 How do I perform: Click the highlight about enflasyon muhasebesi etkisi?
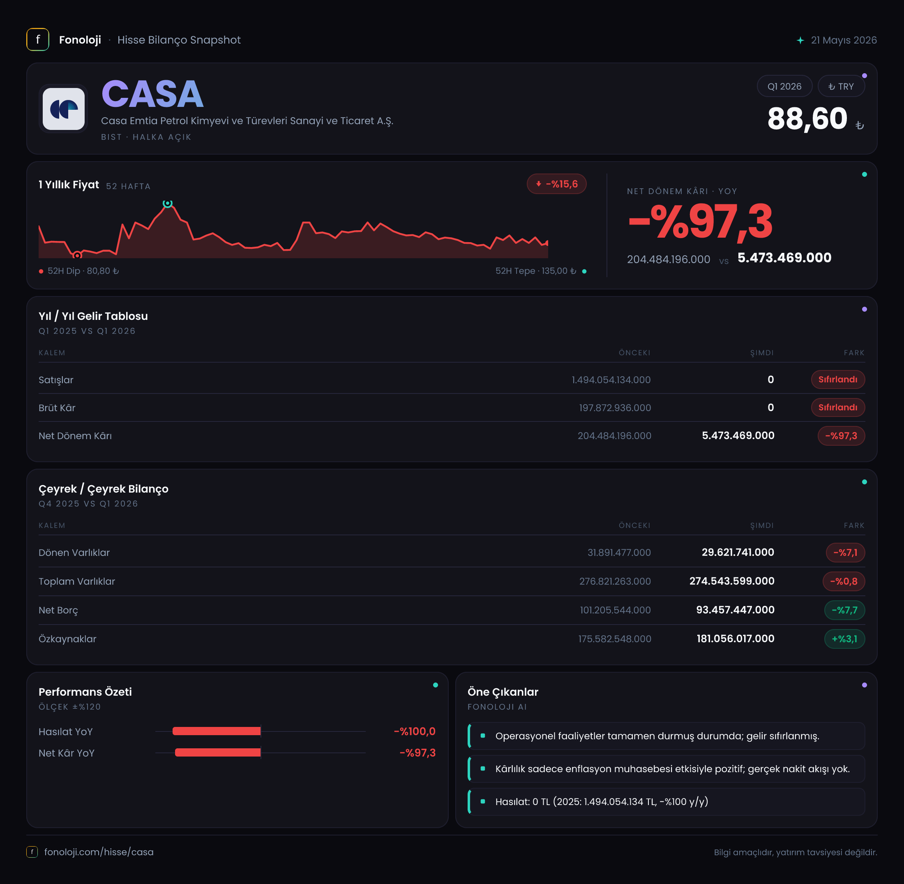tap(666, 769)
